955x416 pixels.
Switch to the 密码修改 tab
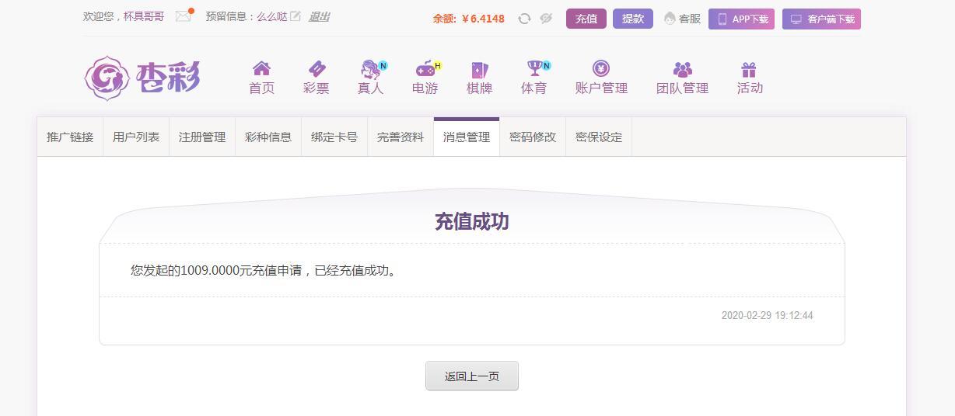tap(533, 137)
